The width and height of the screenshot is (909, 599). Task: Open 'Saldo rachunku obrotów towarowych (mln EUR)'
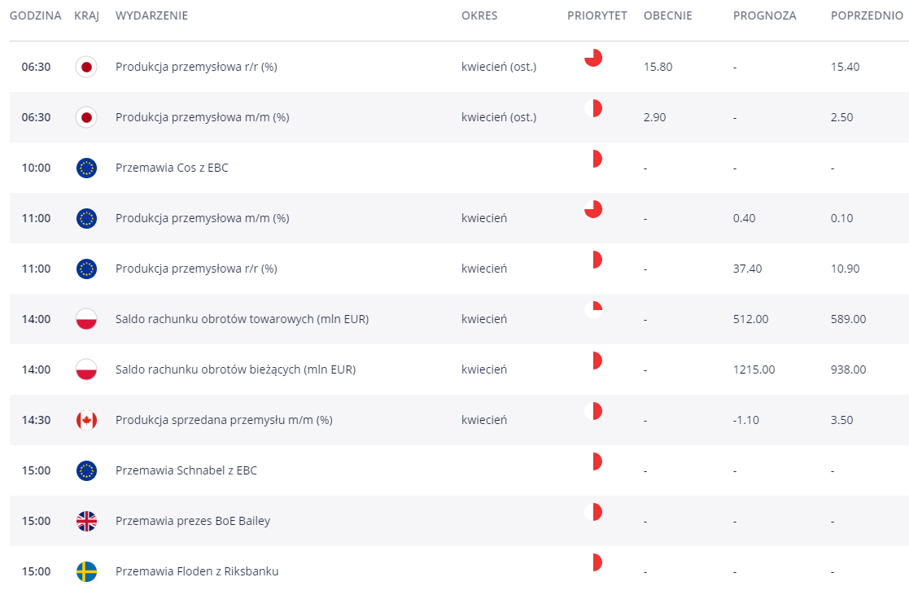(x=243, y=319)
